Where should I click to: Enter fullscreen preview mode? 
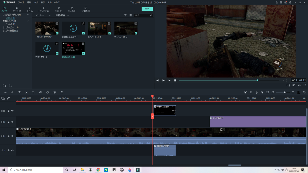click(305, 85)
